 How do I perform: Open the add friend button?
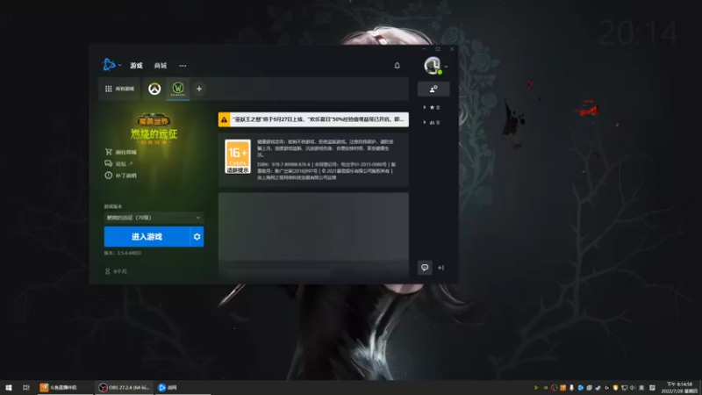click(x=433, y=89)
